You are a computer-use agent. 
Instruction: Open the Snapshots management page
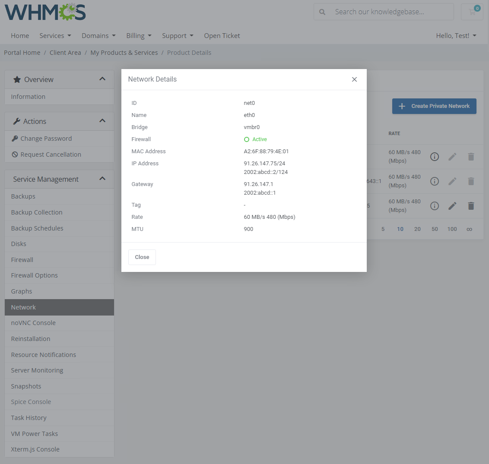pyautogui.click(x=26, y=386)
